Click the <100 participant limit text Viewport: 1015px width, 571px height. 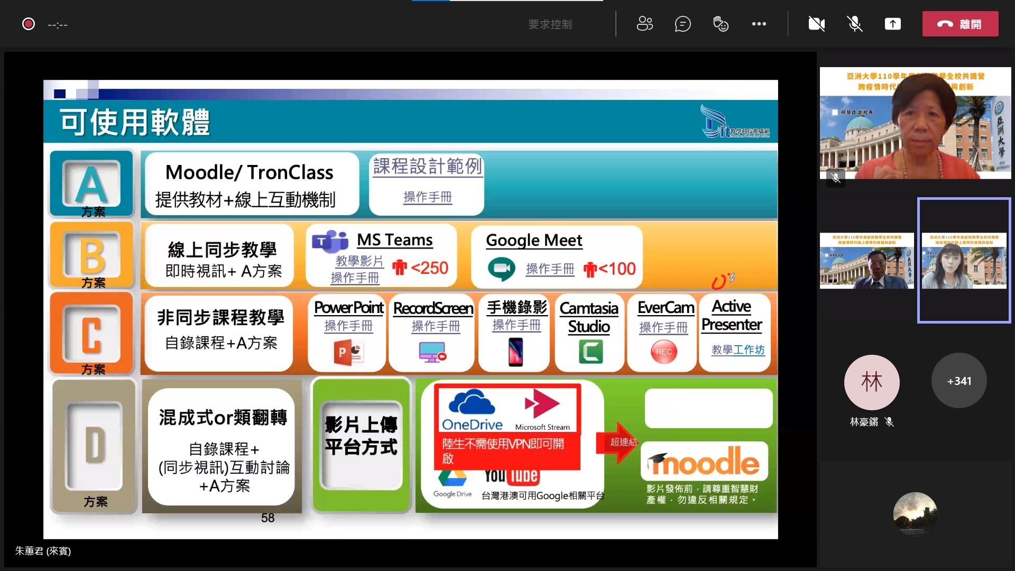(x=617, y=269)
